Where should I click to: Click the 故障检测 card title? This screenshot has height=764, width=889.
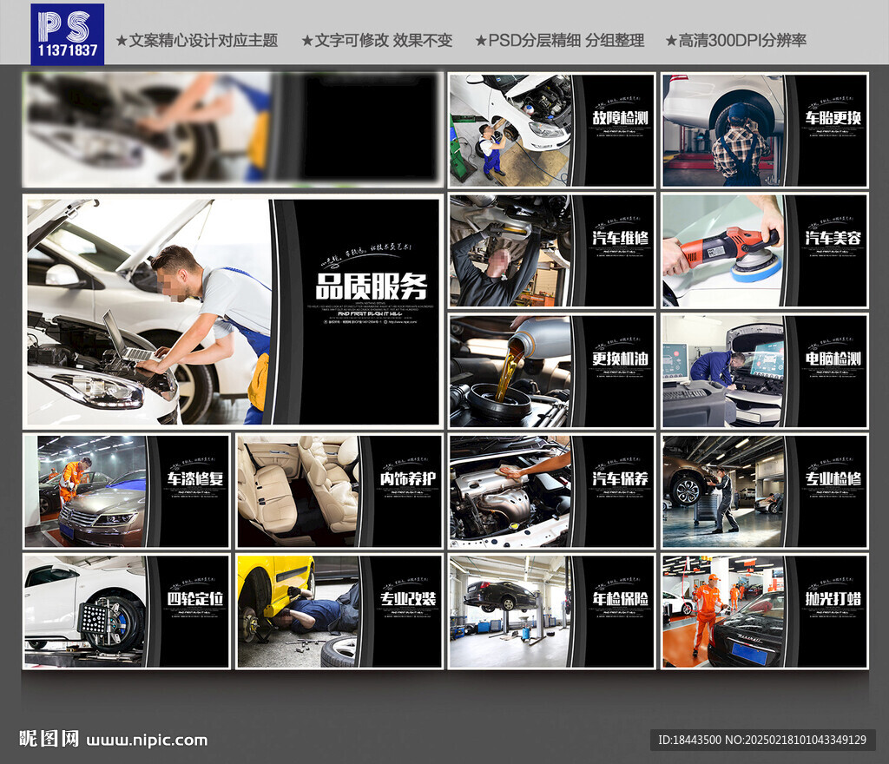coord(620,118)
